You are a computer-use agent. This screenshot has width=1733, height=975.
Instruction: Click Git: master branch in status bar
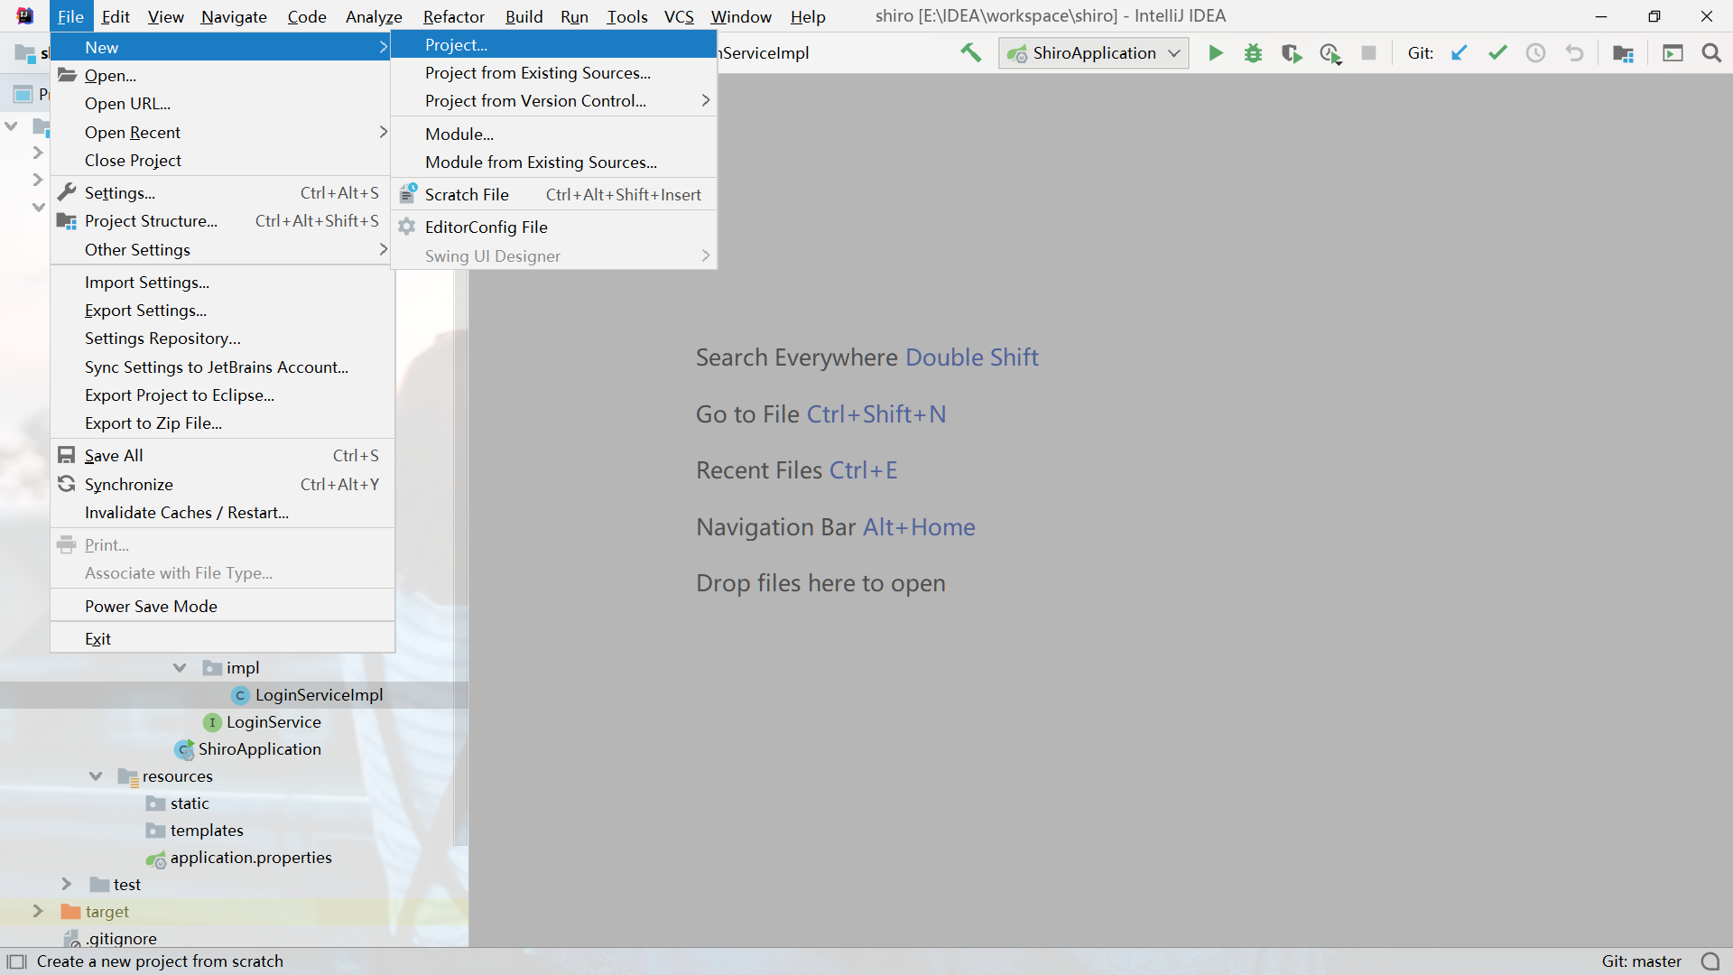tap(1641, 961)
